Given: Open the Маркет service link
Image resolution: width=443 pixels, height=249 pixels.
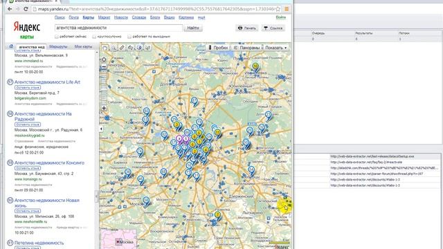Looking at the screenshot, I should pos(104,17).
